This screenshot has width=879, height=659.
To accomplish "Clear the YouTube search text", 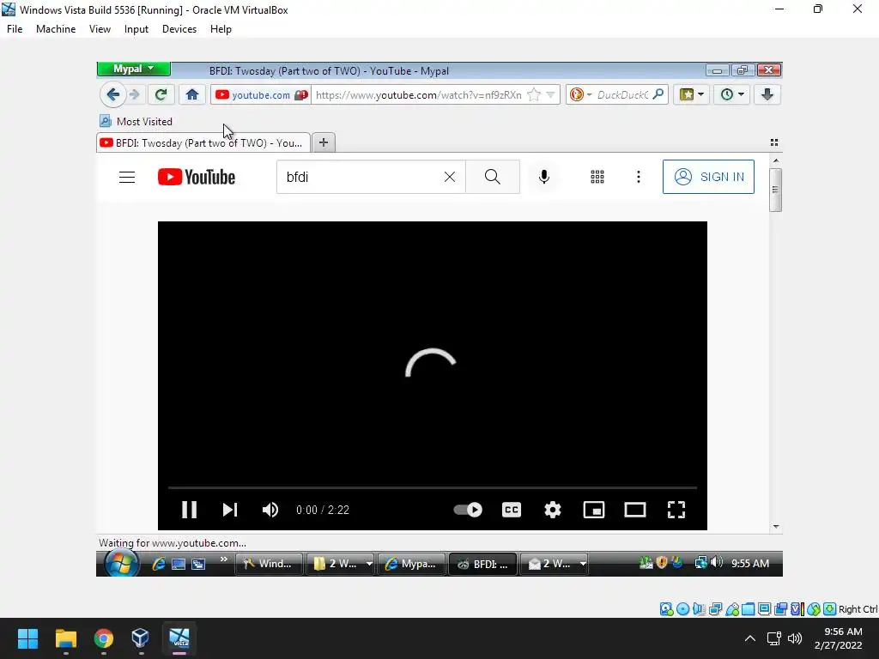I will click(x=450, y=177).
